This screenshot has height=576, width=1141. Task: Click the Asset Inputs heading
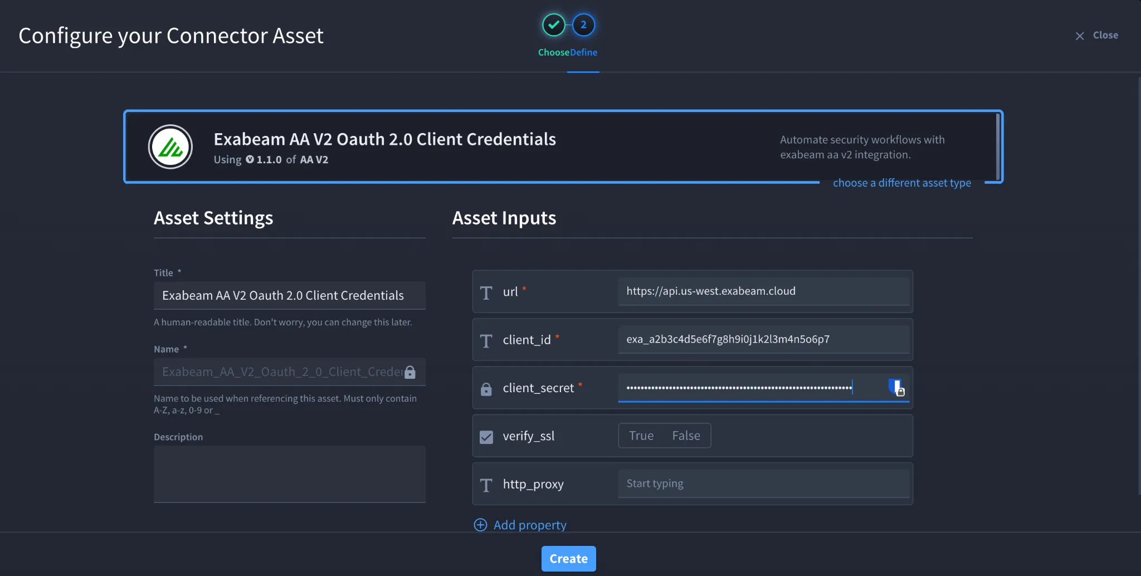pos(504,218)
